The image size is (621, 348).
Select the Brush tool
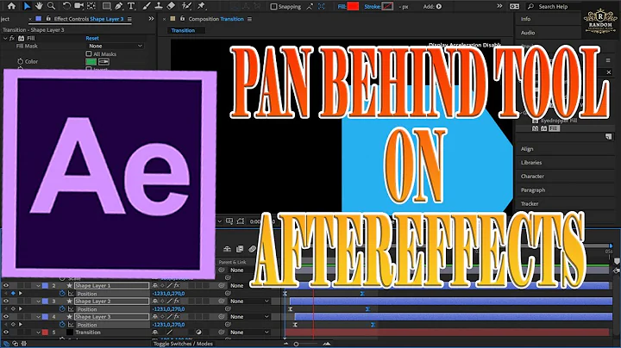click(x=146, y=6)
